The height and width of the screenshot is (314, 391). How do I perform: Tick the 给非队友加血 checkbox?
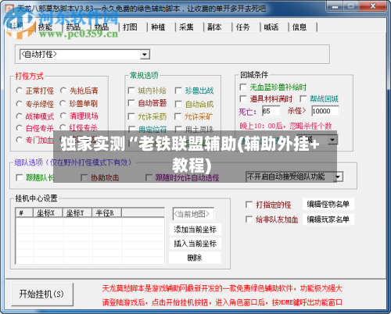click(x=249, y=219)
